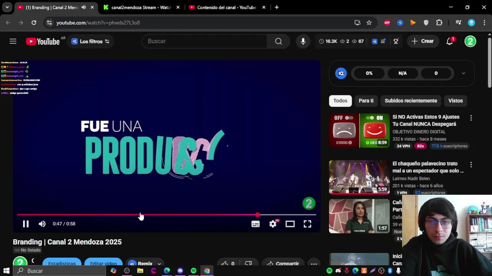This screenshot has width=492, height=276.
Task: Click the vidIQ logo in score panel
Action: (341, 73)
